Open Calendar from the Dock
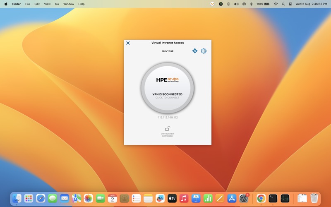The width and height of the screenshot is (331, 207). click(112, 198)
